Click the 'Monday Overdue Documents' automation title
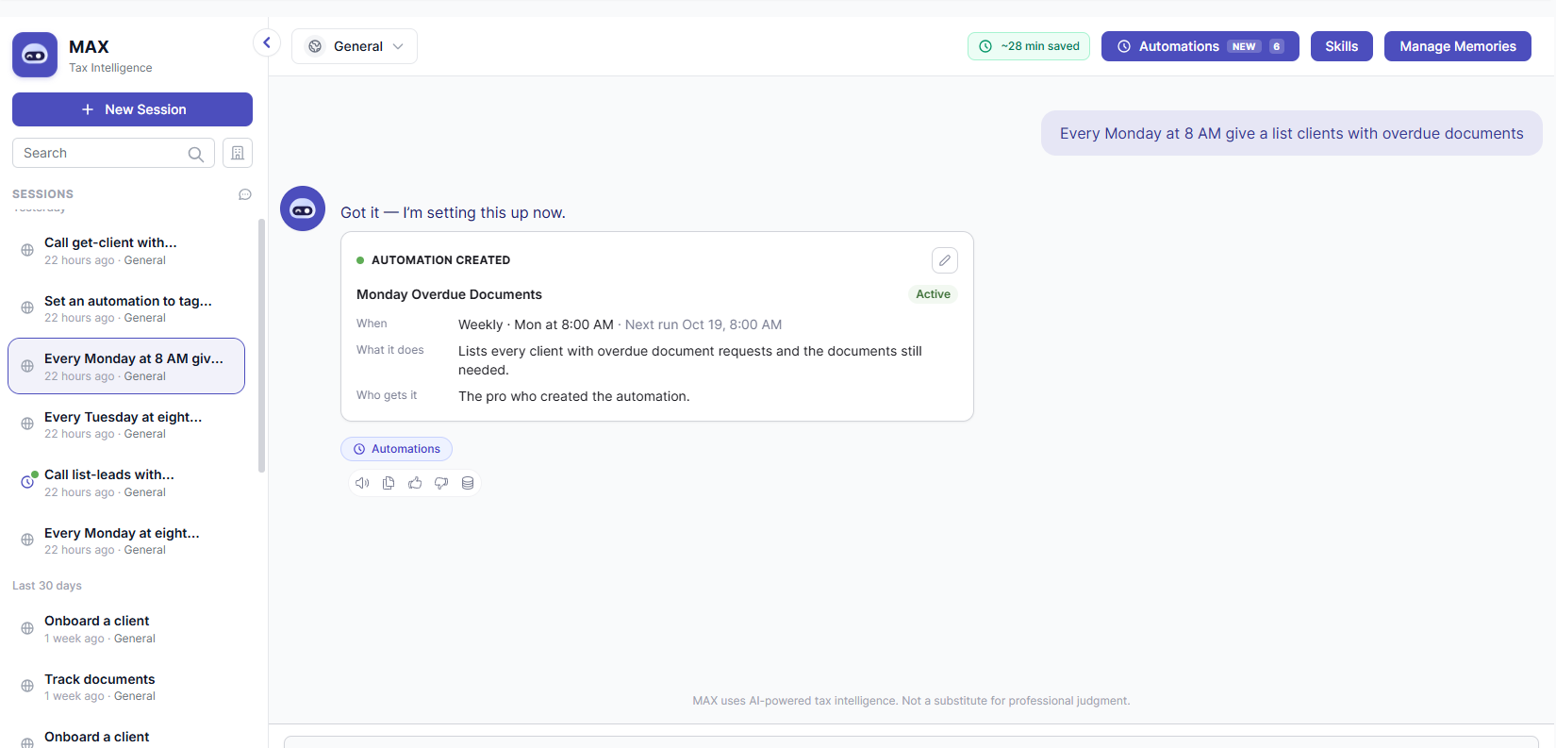Viewport: 1556px width, 748px height. click(449, 294)
